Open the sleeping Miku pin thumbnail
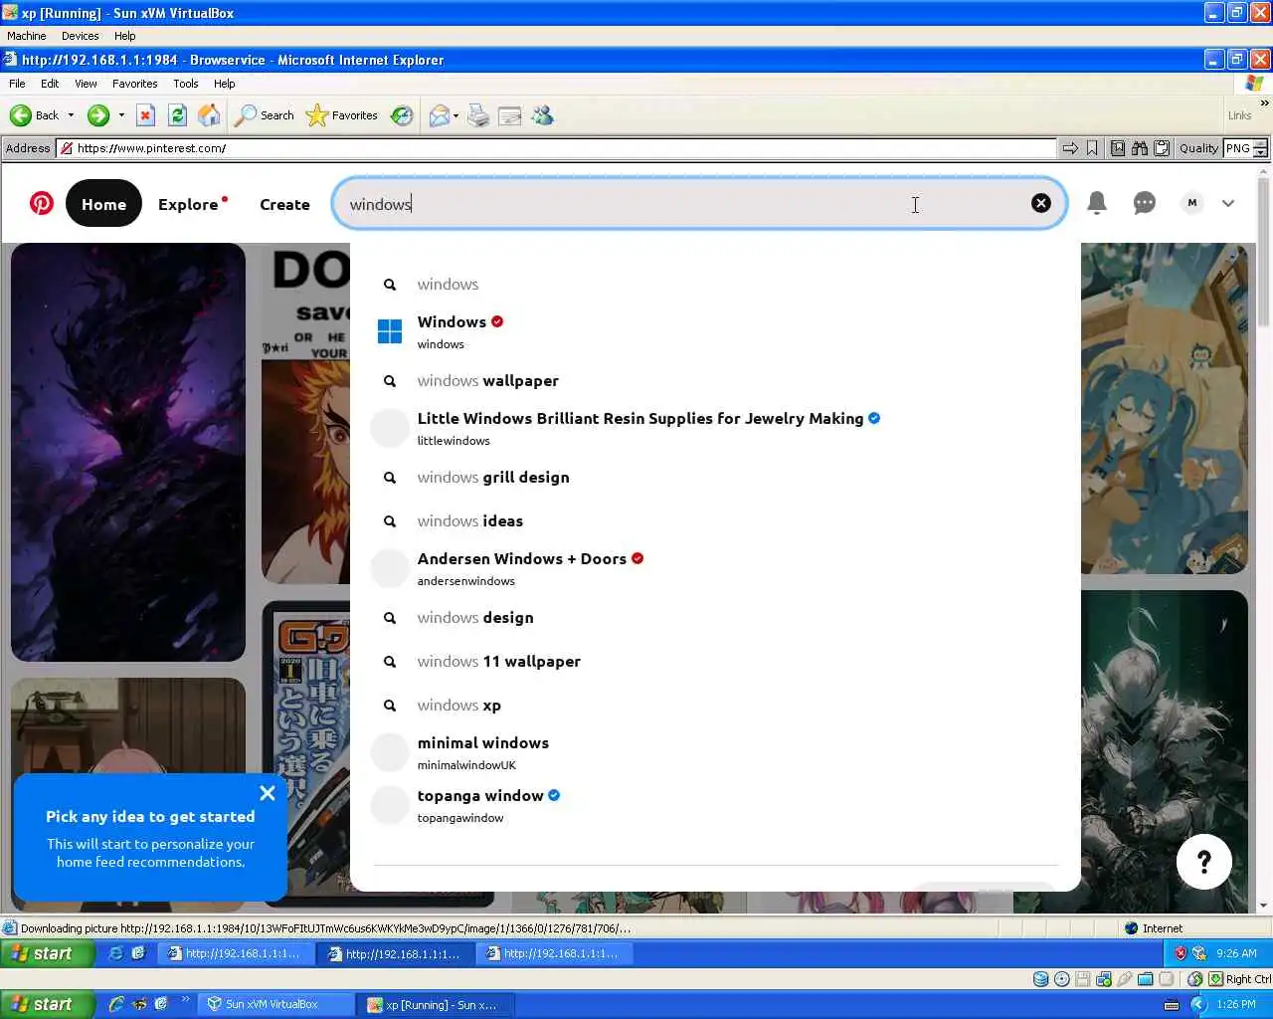This screenshot has width=1273, height=1019. point(1165,408)
